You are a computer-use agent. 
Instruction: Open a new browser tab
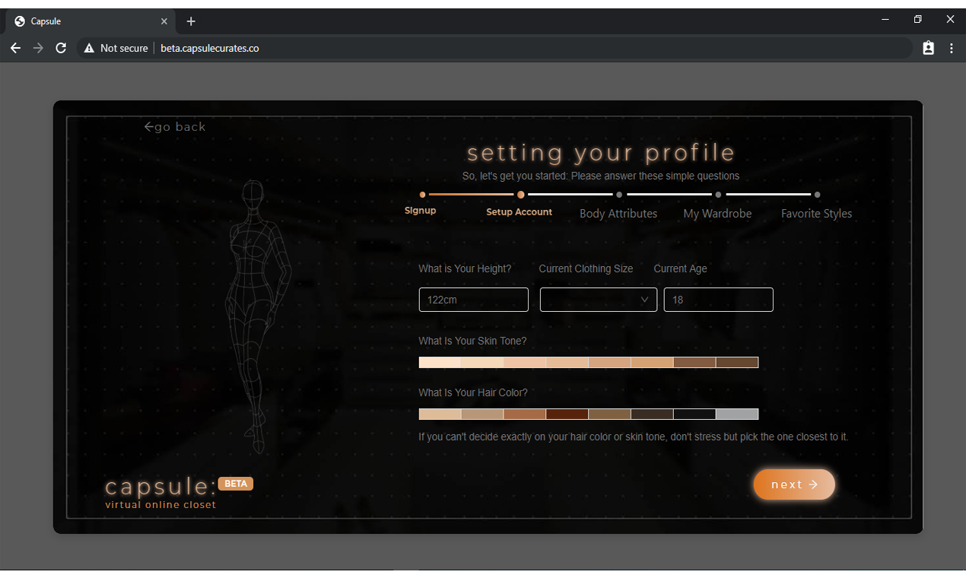(x=191, y=21)
